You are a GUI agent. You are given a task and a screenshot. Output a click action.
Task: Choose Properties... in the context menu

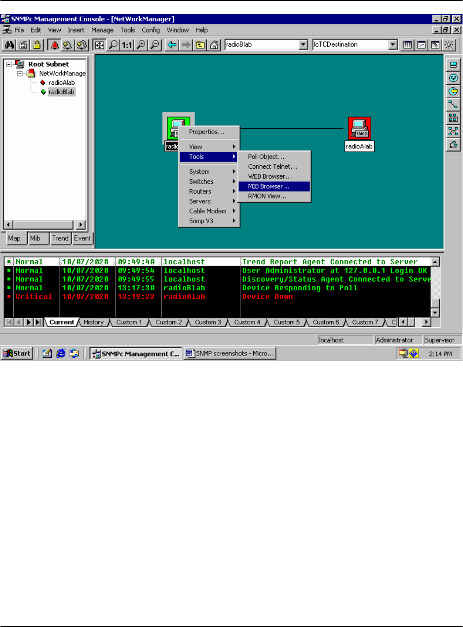pos(209,132)
